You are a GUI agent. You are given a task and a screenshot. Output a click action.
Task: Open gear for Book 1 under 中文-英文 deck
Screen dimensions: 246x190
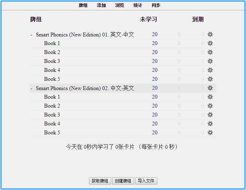210,97
